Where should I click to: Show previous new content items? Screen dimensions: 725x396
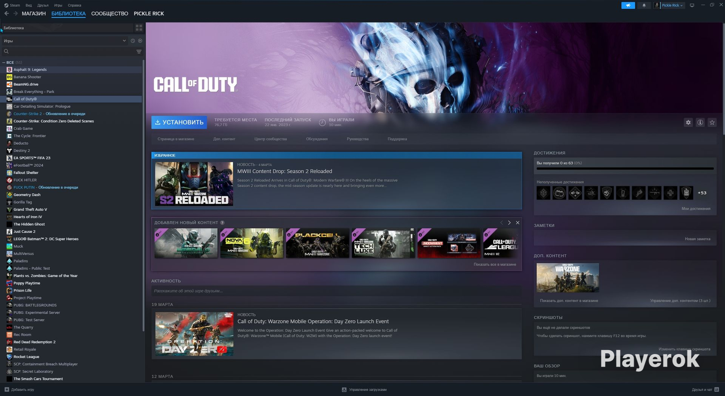[501, 223]
